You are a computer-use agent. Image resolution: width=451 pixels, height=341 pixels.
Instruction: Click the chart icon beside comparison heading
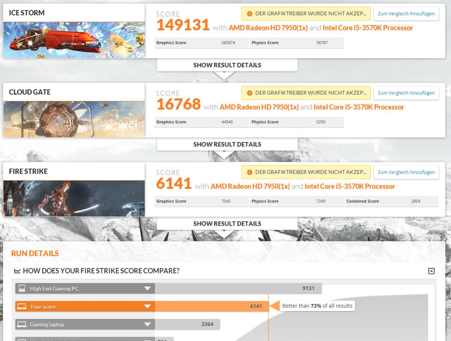pyautogui.click(x=17, y=271)
